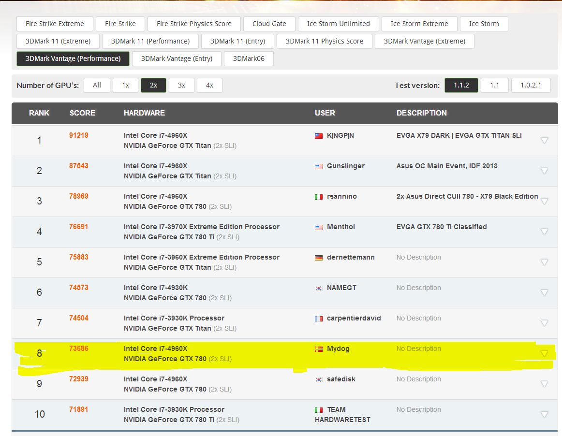Select the 4x GPU filter
The height and width of the screenshot is (436, 562).
[210, 85]
